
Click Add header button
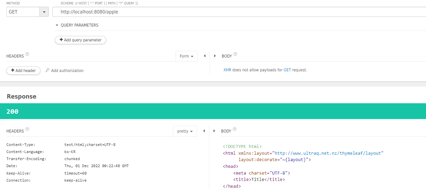point(23,71)
